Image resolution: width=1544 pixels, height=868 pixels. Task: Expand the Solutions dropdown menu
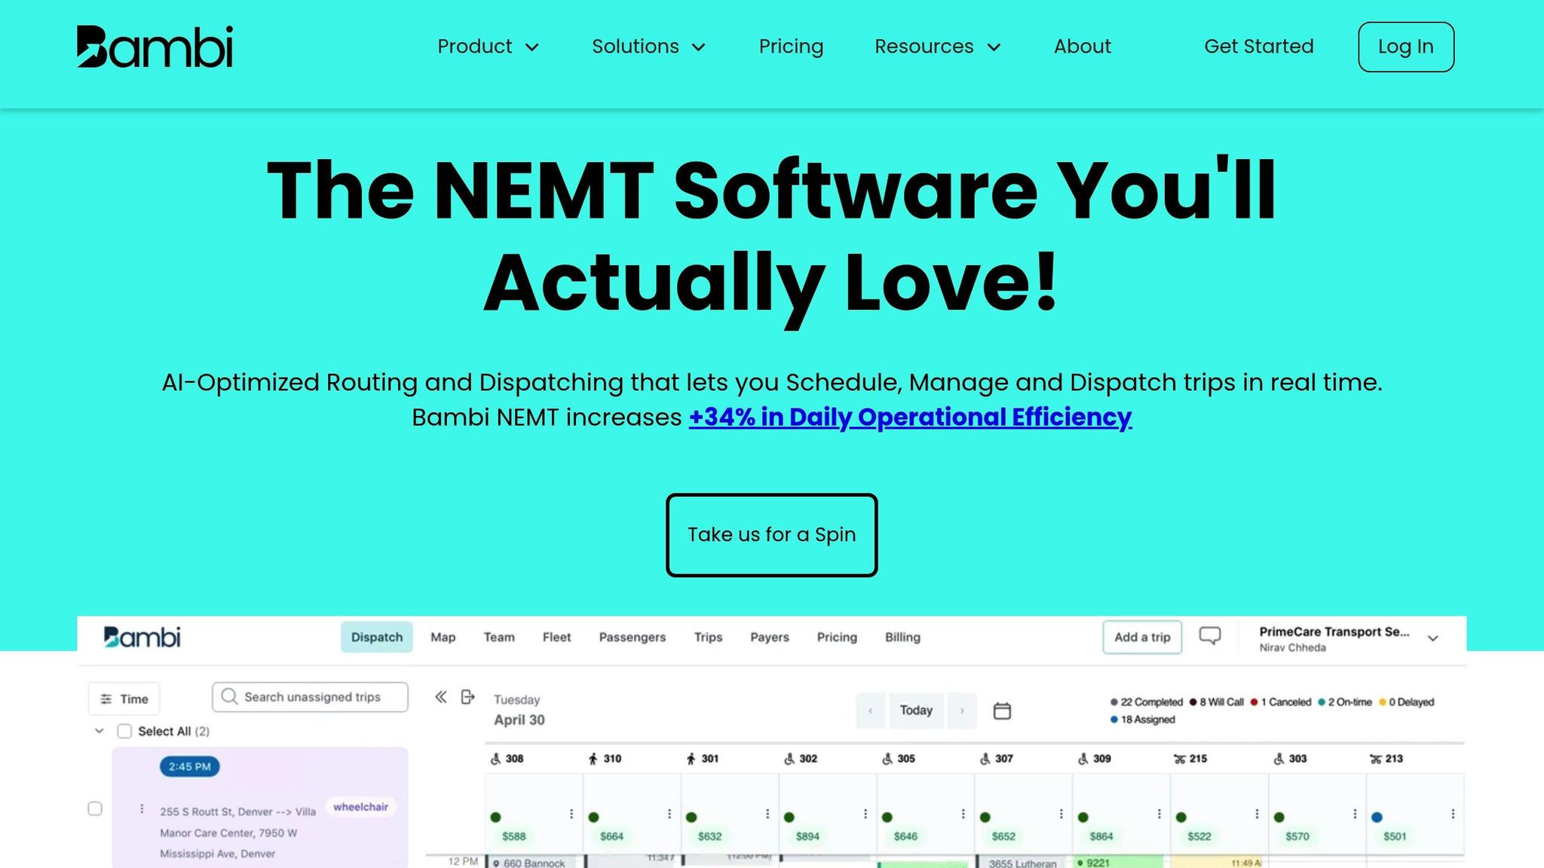coord(648,47)
